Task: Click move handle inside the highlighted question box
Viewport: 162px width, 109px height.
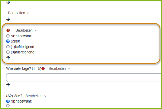Action: (x=8, y=58)
